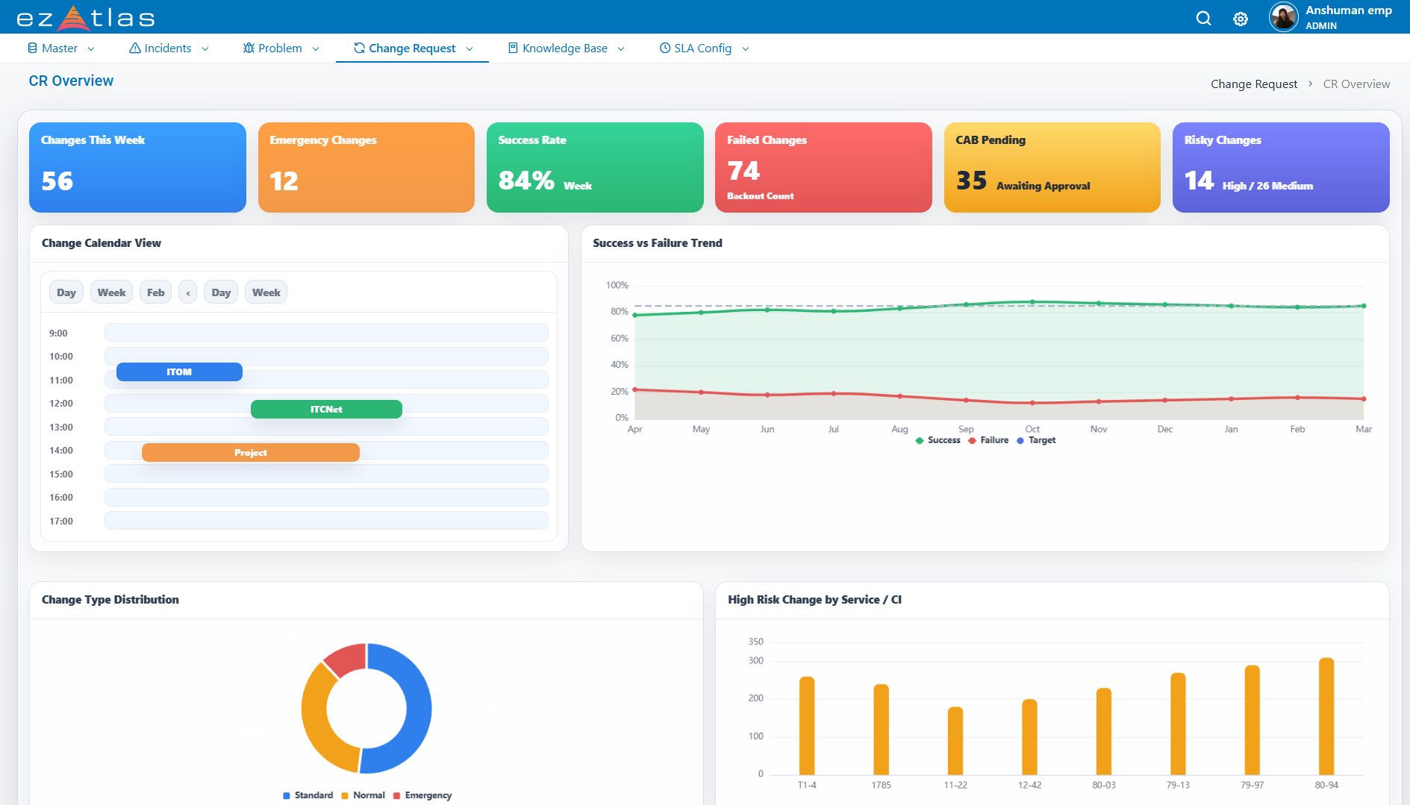
Task: Click the Knowledge Base book icon
Action: pos(513,48)
